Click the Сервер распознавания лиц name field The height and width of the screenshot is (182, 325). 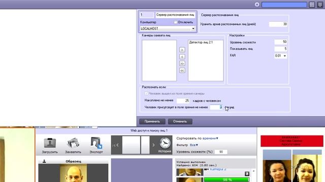(175, 15)
